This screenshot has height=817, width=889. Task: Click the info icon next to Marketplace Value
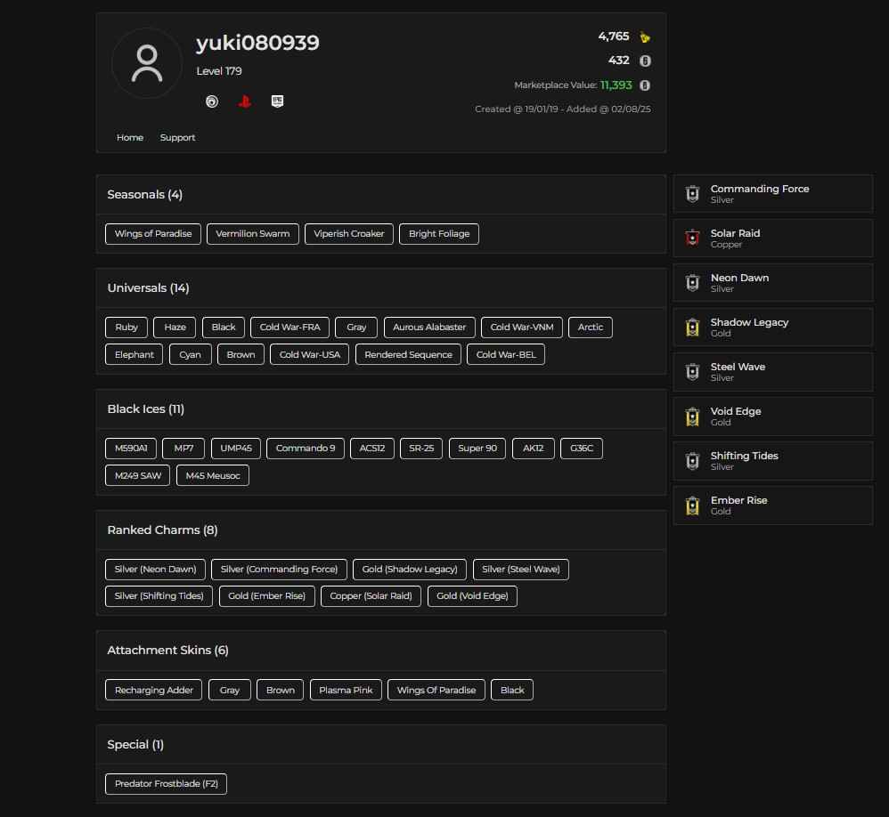(643, 85)
